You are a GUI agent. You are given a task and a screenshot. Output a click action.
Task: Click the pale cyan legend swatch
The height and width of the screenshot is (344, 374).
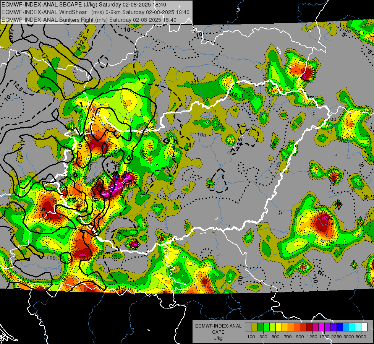358,327
